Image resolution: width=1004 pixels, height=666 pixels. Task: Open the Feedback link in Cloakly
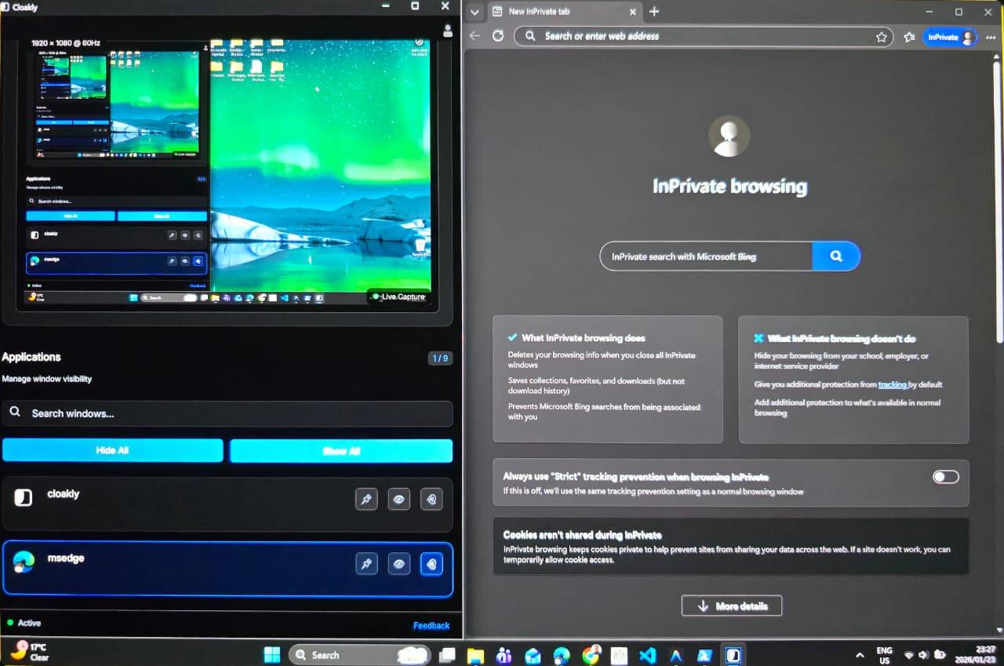pos(431,625)
